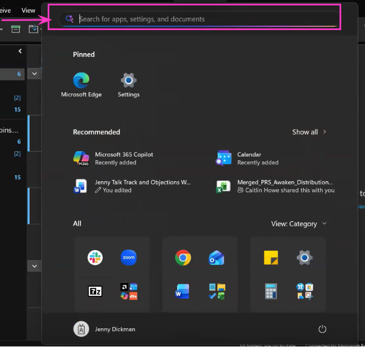Click the Copilot sparkle search icon
This screenshot has width=365, height=347.
pyautogui.click(x=69, y=18)
